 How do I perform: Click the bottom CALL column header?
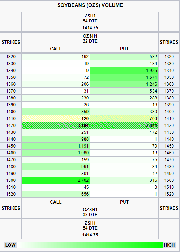click(x=56, y=202)
